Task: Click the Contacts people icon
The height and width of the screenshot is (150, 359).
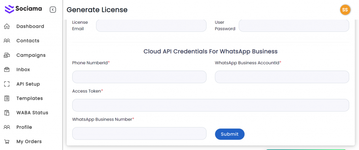Action: coord(7,41)
